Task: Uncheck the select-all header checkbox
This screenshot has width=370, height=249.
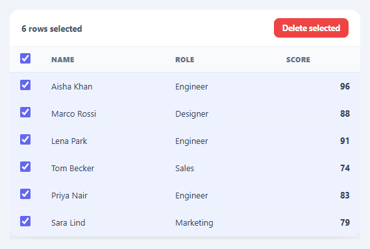Action: point(25,58)
